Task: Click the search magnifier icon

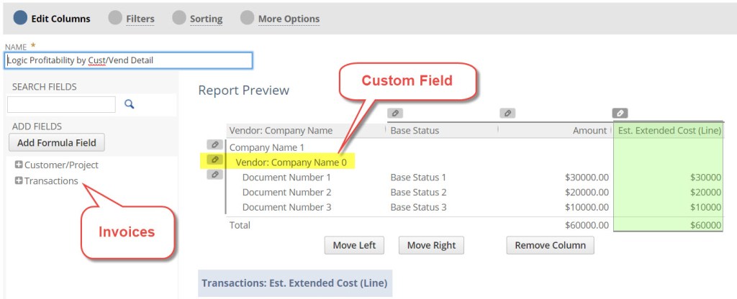Action: coord(130,104)
